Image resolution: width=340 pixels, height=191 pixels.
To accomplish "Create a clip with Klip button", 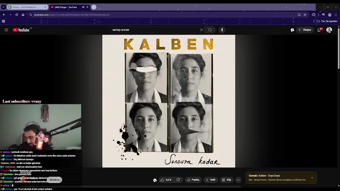I will pyautogui.click(x=227, y=180).
